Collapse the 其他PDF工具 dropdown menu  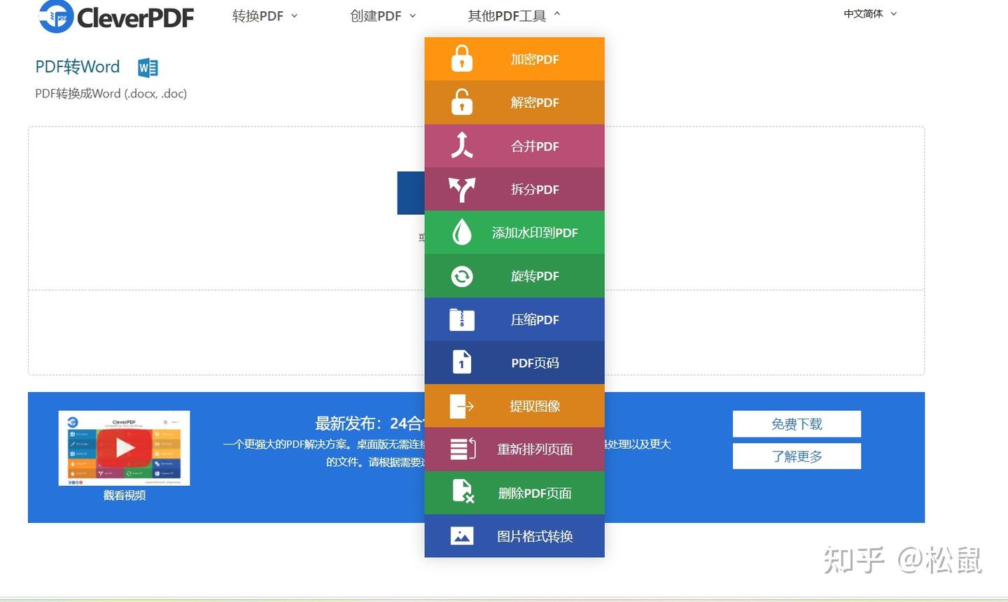514,15
